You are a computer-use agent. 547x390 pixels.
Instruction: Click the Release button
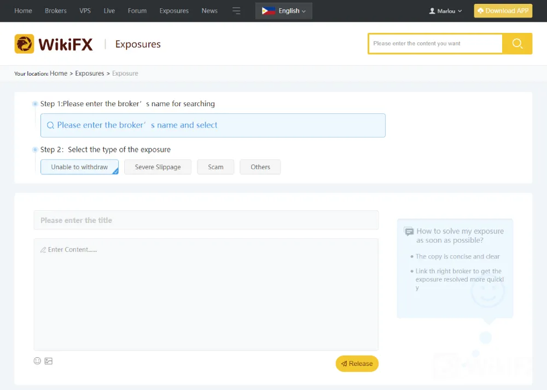357,364
